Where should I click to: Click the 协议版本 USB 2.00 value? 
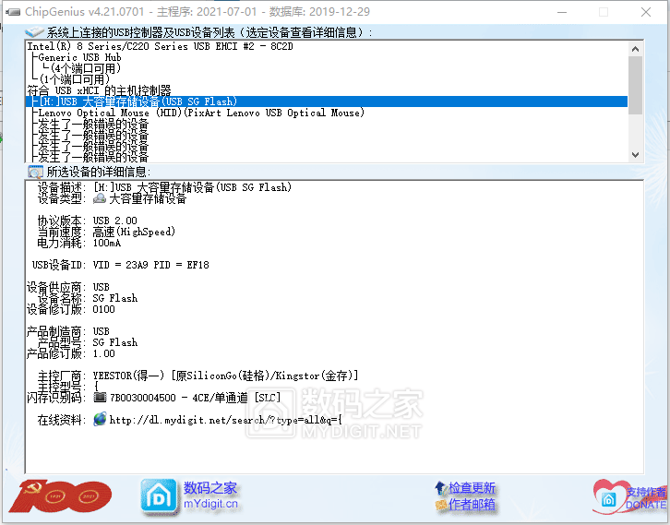tap(115, 221)
